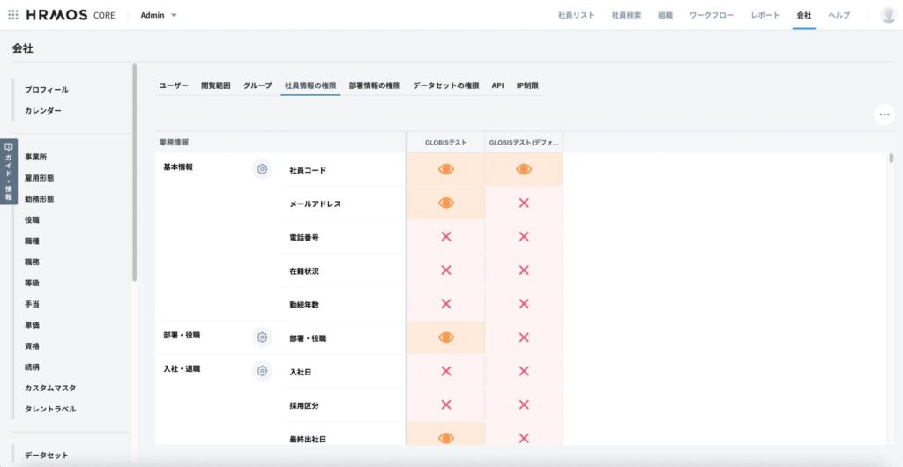Image resolution: width=903 pixels, height=467 pixels.
Task: Click the user avatar profile icon
Action: 888,15
